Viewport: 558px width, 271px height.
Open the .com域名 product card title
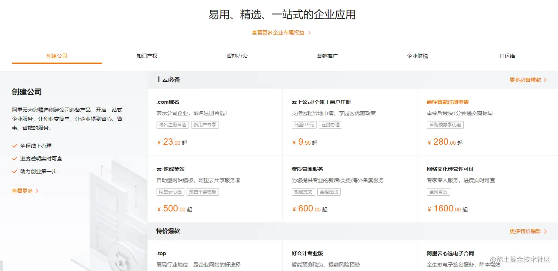tap(168, 102)
